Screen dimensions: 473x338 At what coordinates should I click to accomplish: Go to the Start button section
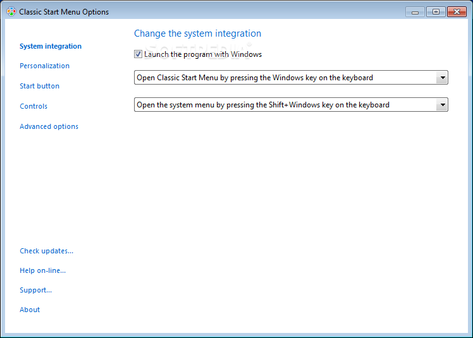click(x=39, y=86)
